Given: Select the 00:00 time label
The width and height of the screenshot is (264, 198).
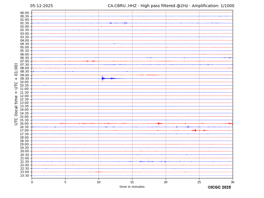Looking at the screenshot, I should (24, 13).
